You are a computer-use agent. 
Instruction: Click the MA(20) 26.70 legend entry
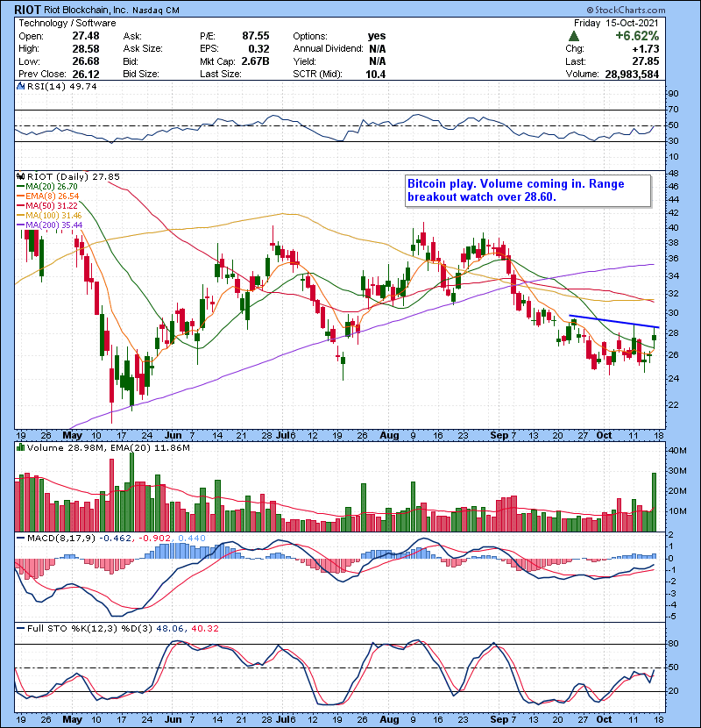47,187
